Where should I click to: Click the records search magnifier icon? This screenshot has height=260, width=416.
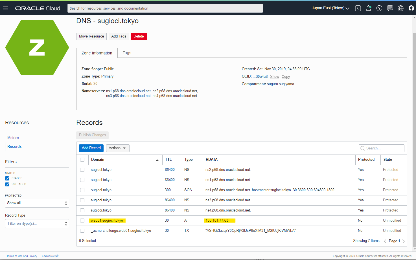pyautogui.click(x=363, y=148)
